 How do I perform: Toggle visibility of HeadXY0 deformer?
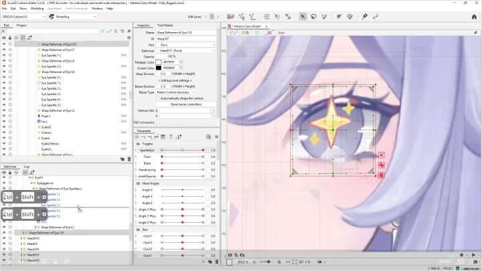pyautogui.click(x=4, y=238)
